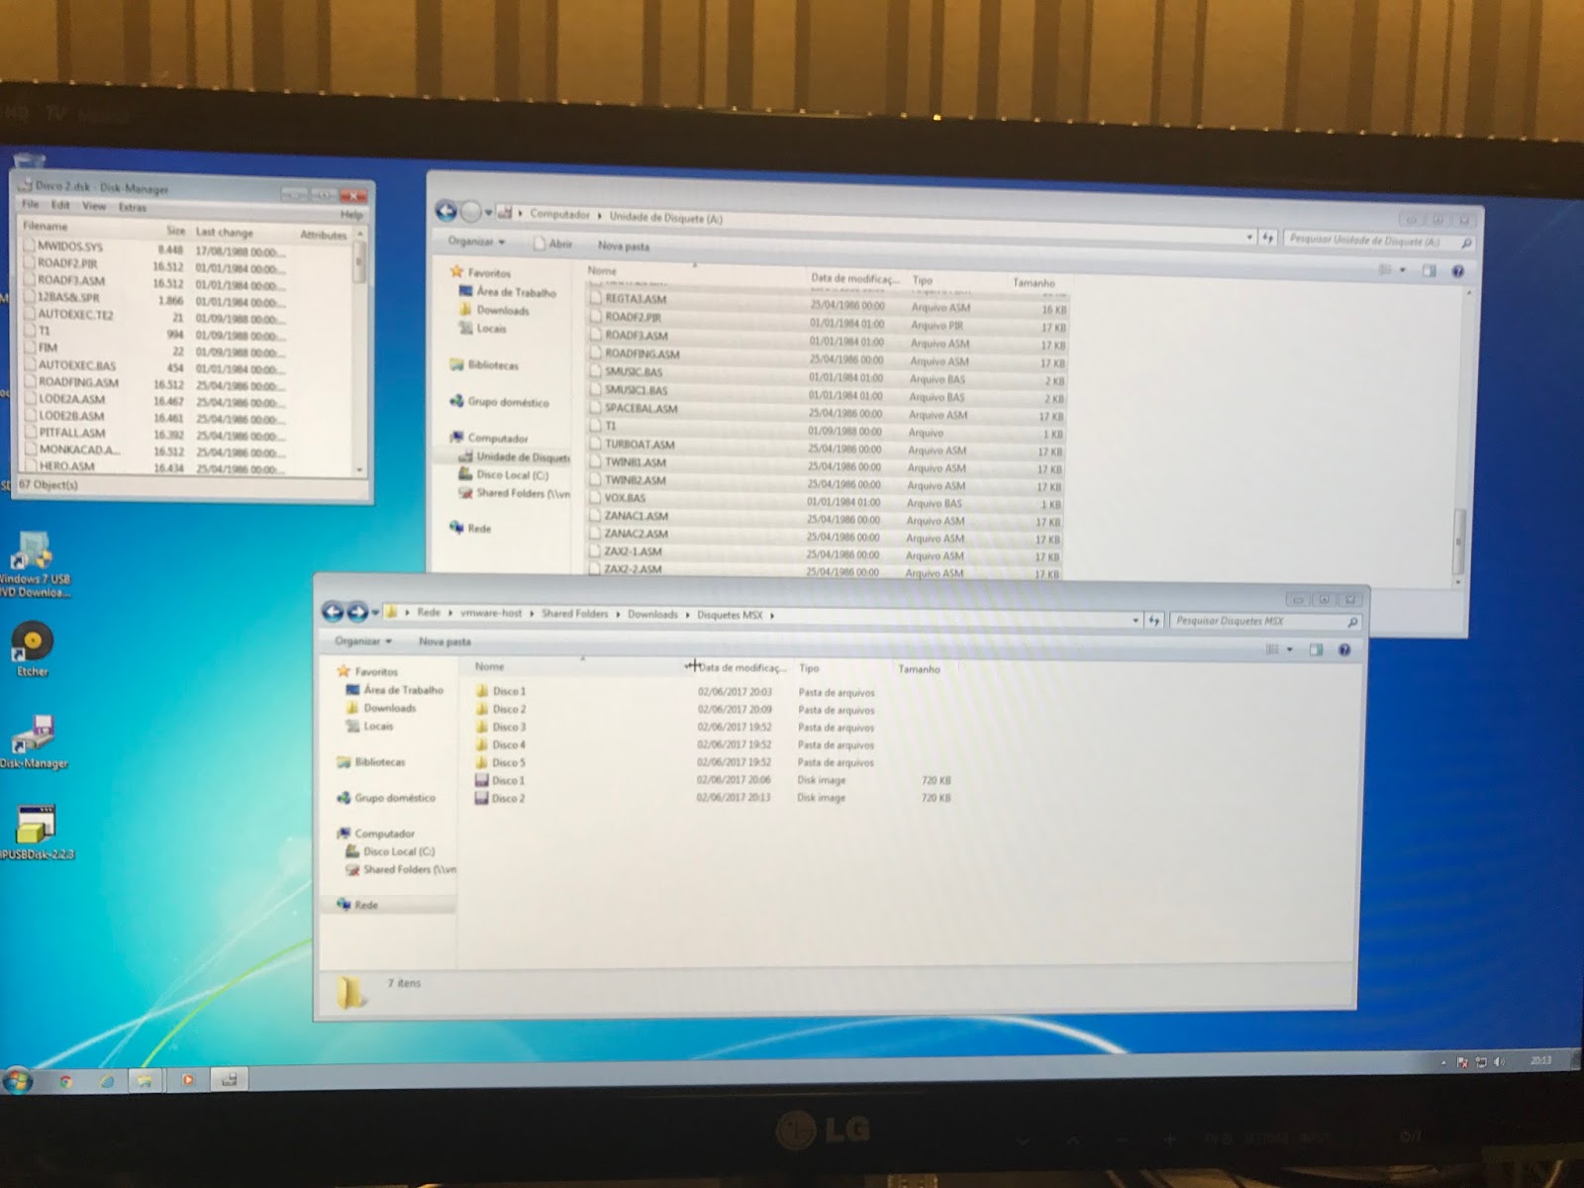
Task: Open the view options dropdown in Disquetes MSX
Action: click(x=1289, y=650)
